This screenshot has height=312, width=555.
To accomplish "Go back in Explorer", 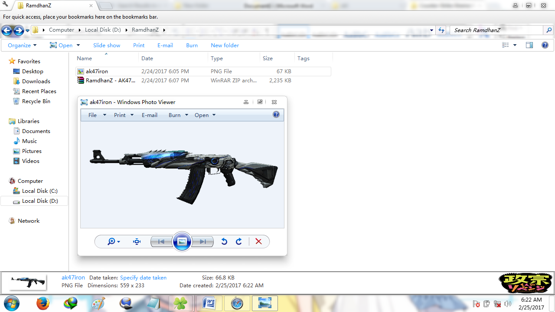I will click(x=7, y=30).
